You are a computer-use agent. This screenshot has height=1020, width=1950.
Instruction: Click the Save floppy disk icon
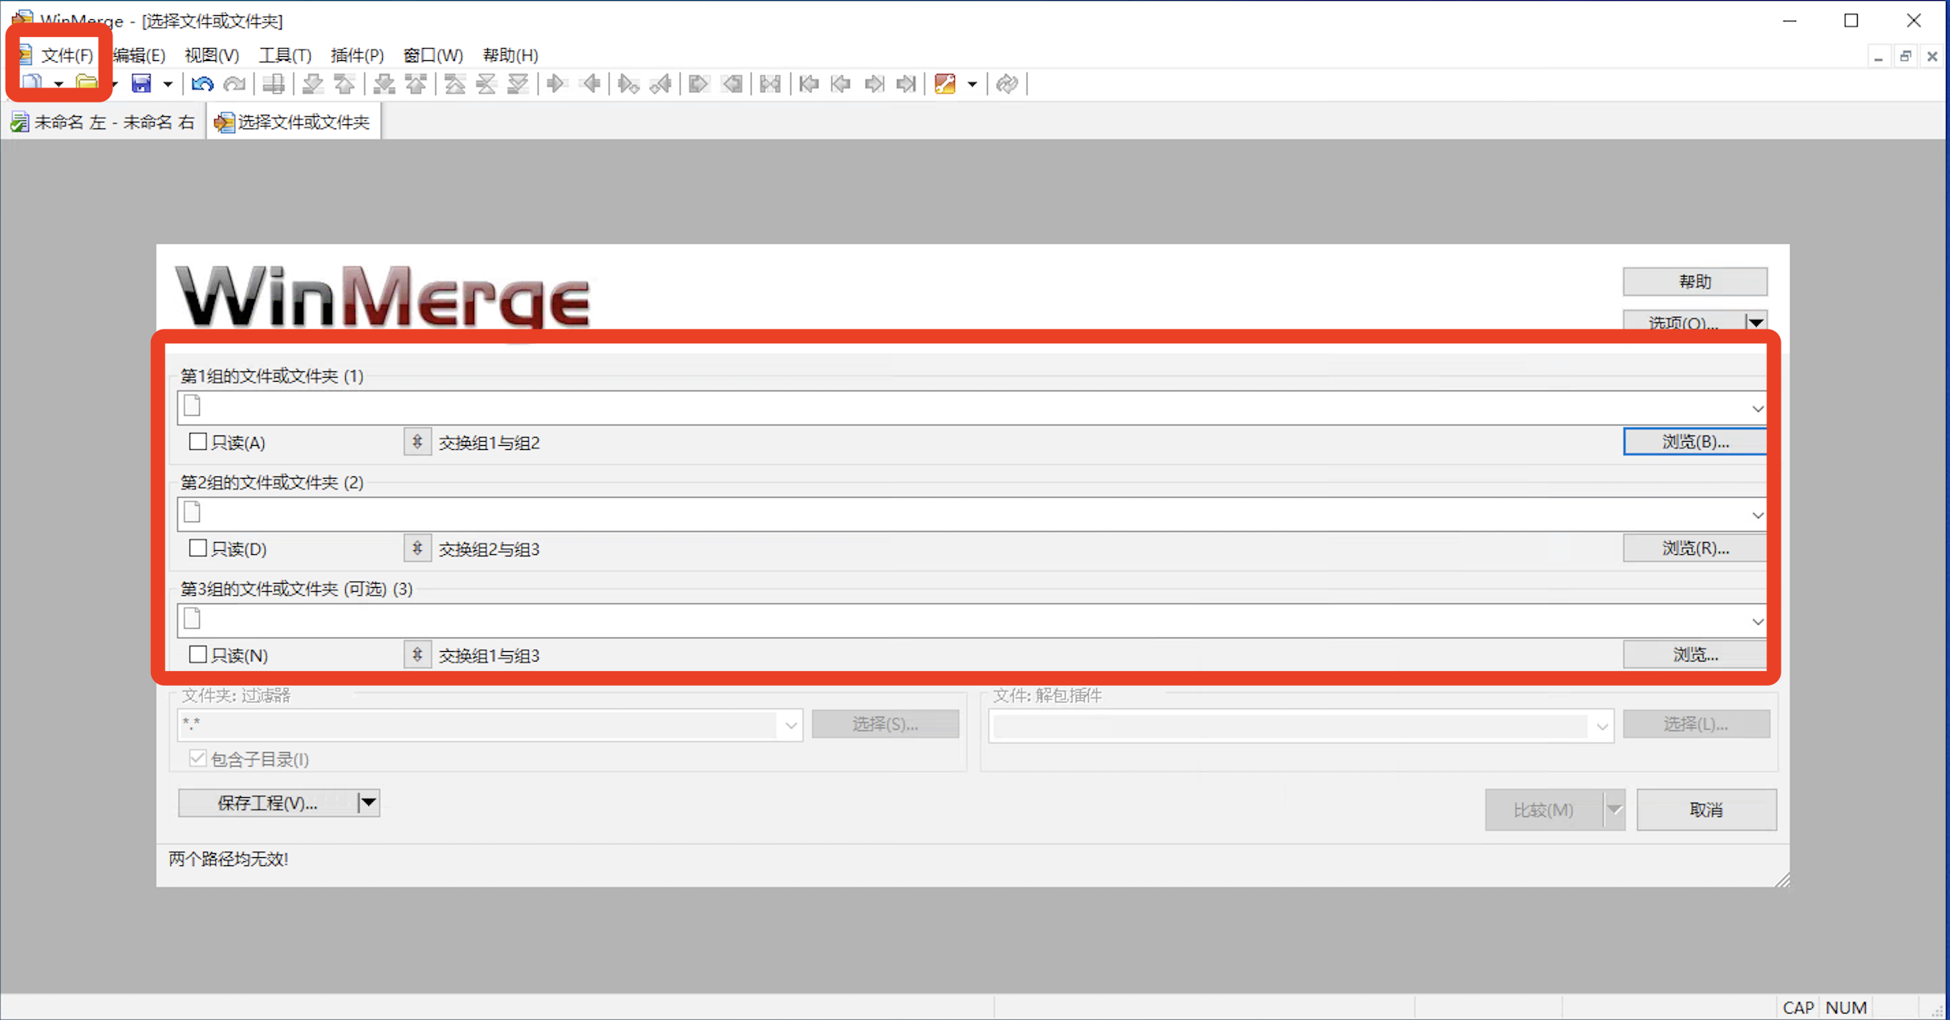point(141,83)
